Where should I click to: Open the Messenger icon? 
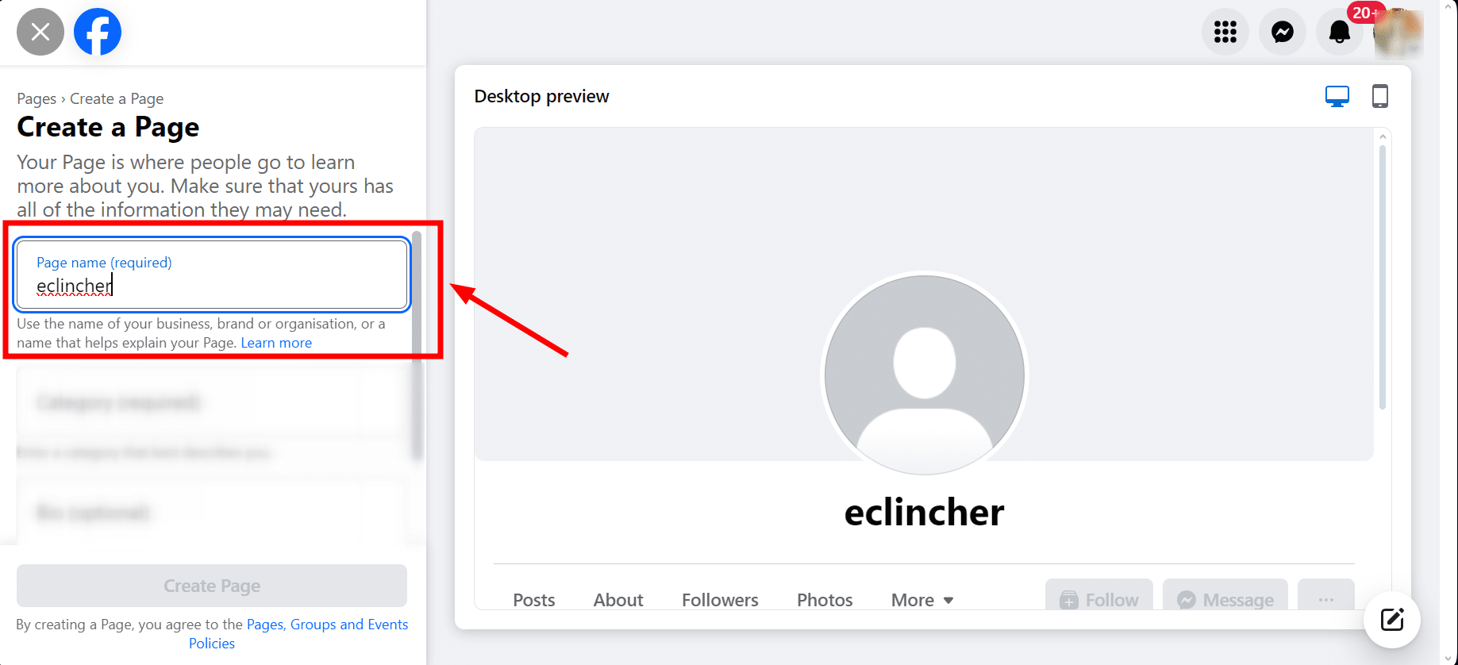pos(1283,32)
